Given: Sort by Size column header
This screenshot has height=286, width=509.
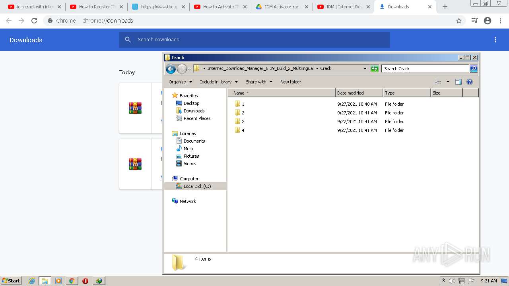Looking at the screenshot, I should (x=447, y=93).
